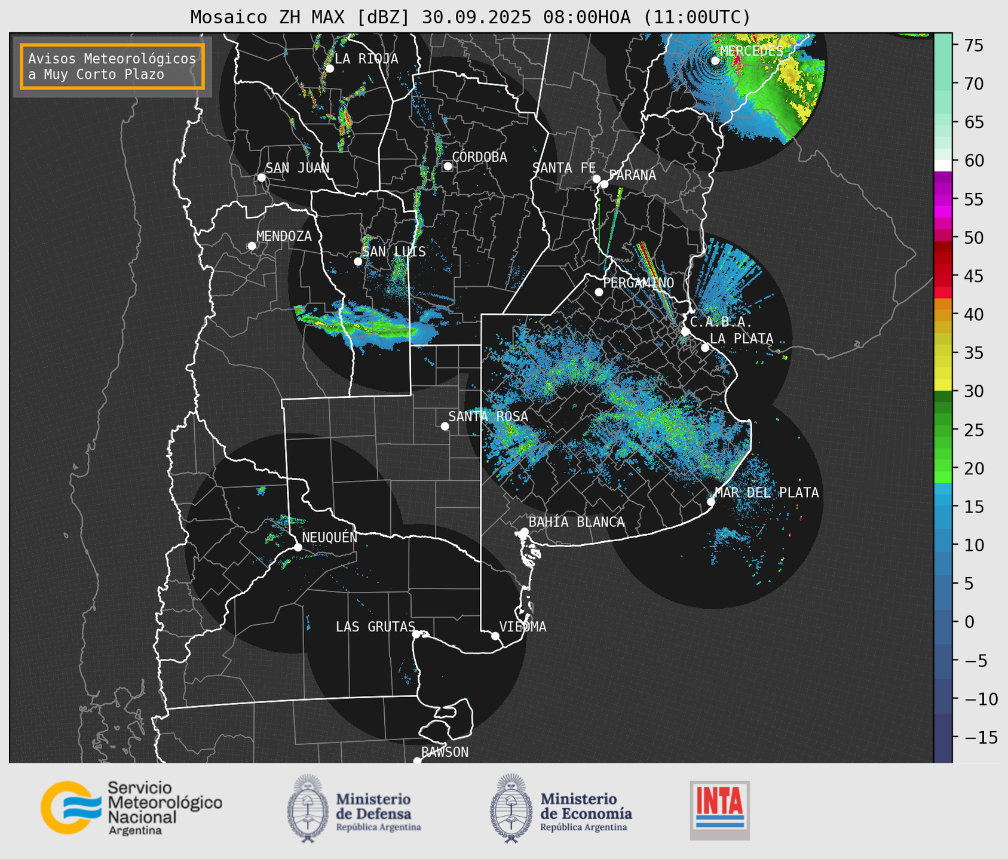Click the San Juan city marker dot
This screenshot has width=1008, height=859.
click(x=261, y=177)
